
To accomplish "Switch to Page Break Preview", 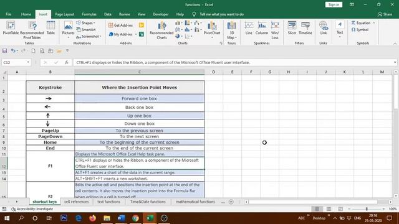I will click(x=340, y=209).
